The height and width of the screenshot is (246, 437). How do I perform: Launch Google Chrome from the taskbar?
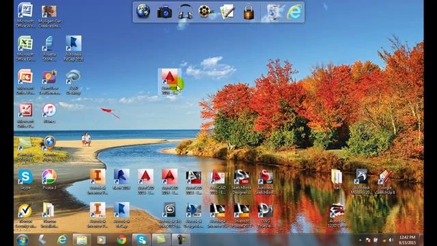[x=122, y=240]
